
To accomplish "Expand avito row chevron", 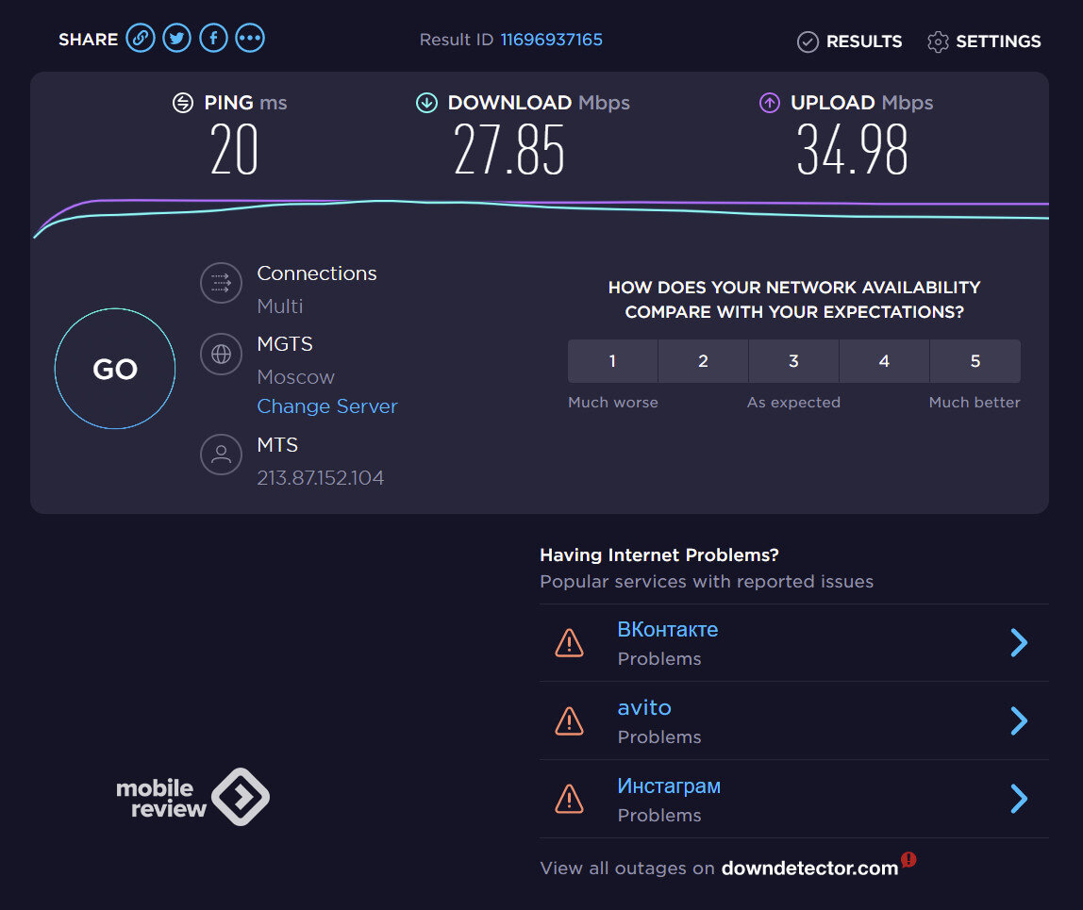I will coord(1019,720).
